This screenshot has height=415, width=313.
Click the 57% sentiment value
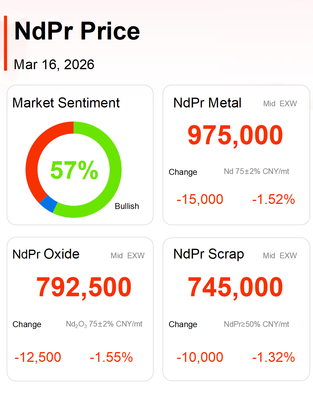74,170
